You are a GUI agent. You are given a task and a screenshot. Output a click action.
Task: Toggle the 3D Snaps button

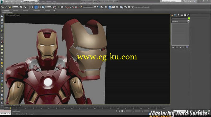point(66,7)
